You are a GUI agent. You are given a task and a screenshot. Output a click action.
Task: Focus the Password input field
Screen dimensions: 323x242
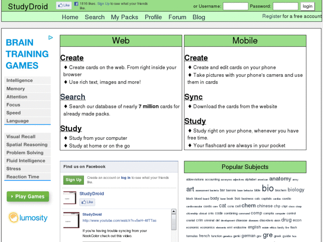click(286, 6)
